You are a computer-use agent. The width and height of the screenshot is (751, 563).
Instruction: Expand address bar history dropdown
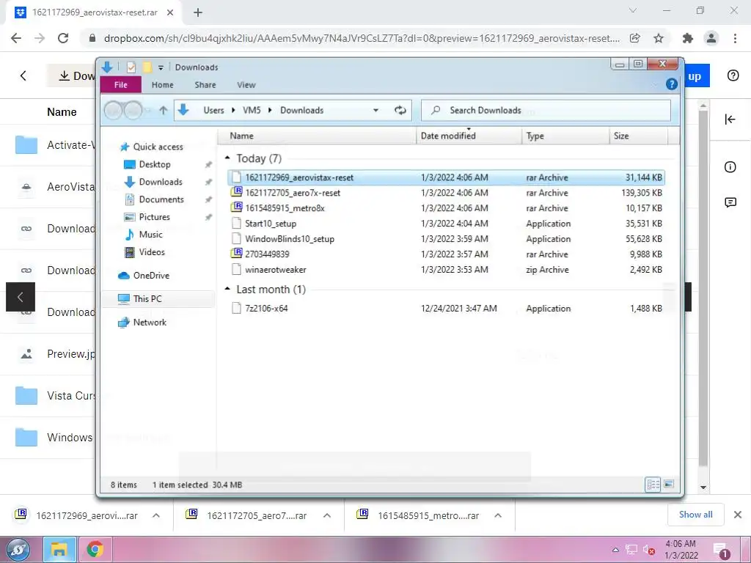[376, 111]
